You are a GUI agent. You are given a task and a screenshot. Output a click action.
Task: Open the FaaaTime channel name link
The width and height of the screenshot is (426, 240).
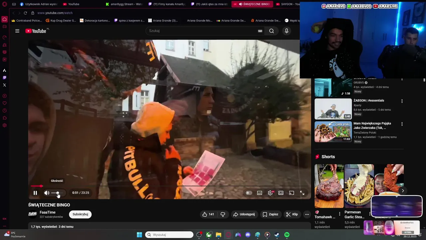pyautogui.click(x=48, y=212)
